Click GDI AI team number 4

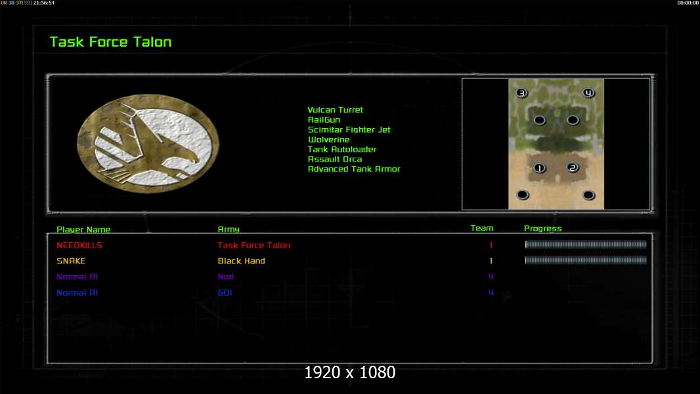point(491,292)
